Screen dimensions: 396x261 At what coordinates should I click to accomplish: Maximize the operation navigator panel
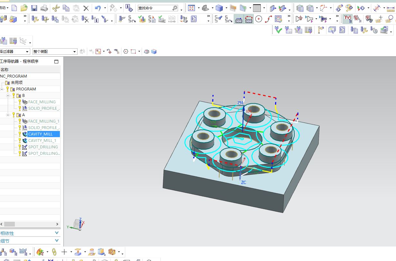(56, 61)
